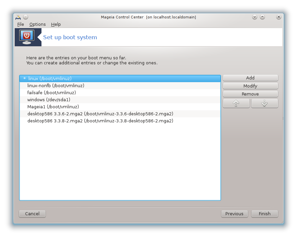297x237 pixels.
Task: Click the boot system monitor icon
Action: point(27,37)
